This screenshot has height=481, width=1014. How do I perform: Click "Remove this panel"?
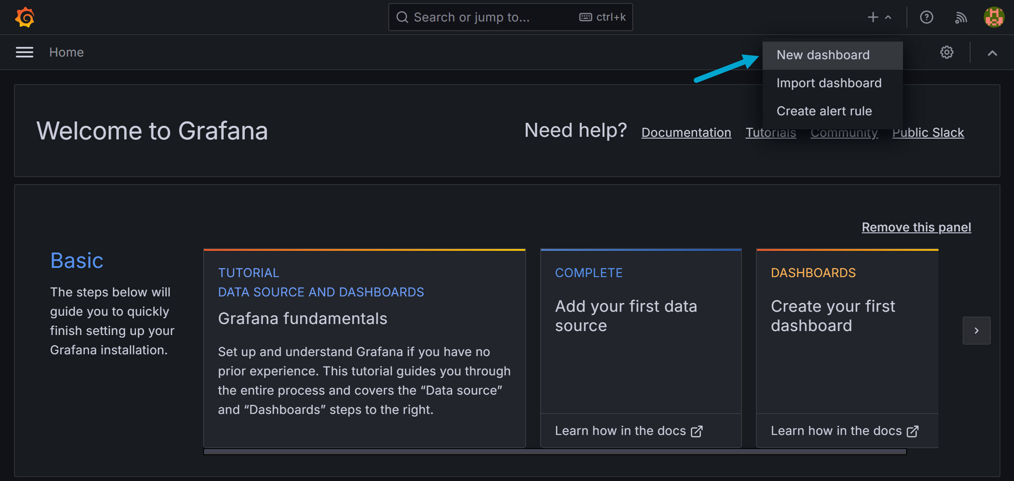[916, 227]
